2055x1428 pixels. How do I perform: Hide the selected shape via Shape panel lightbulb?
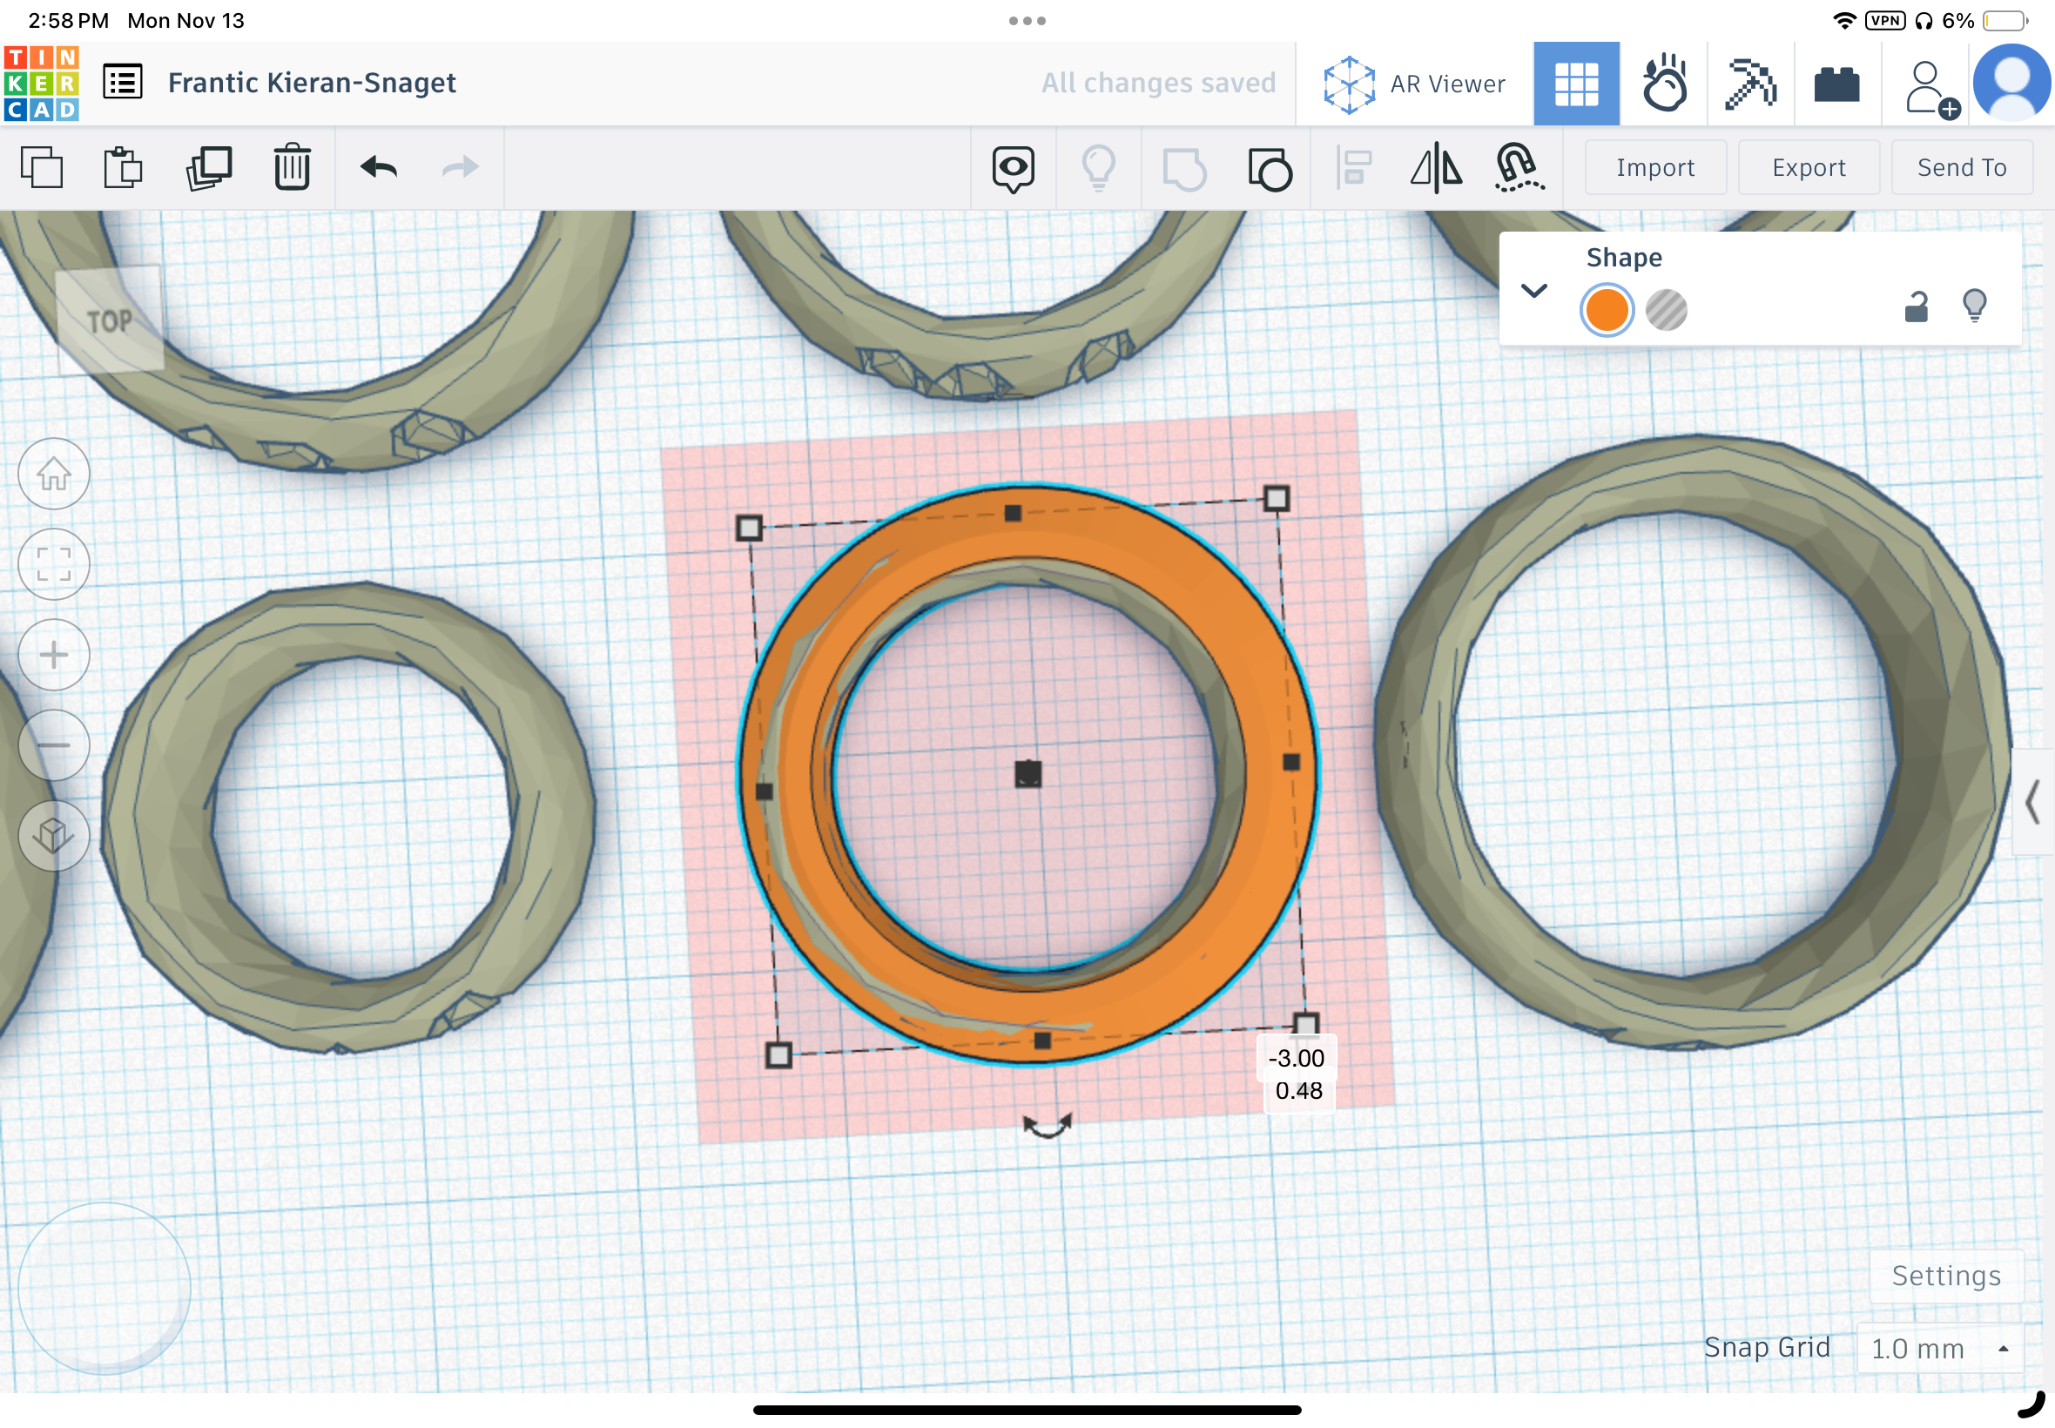click(x=1977, y=306)
